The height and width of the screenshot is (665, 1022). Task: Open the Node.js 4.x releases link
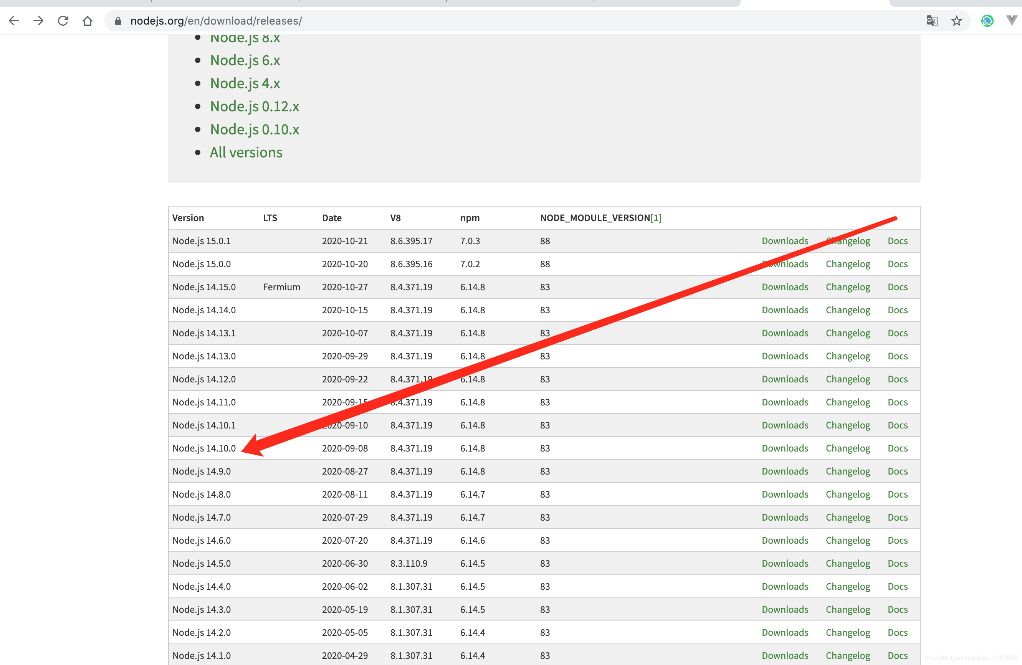coord(245,83)
